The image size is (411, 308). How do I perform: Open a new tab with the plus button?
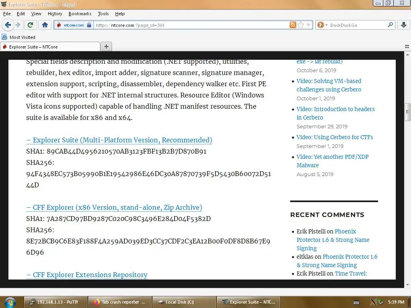(106, 47)
